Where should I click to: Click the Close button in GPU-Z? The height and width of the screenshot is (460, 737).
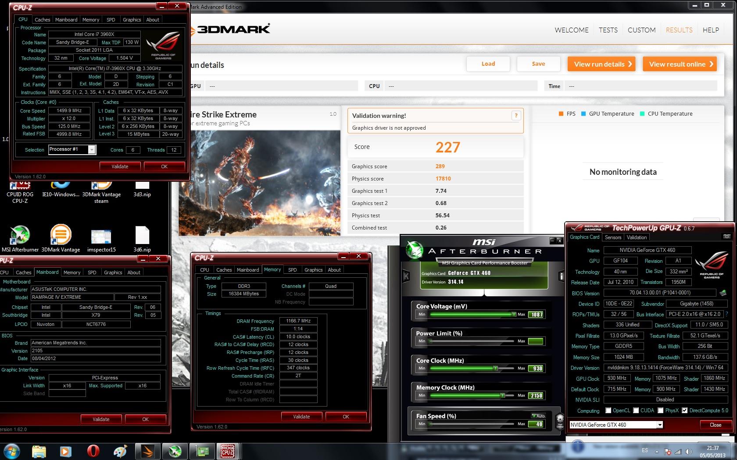click(716, 425)
